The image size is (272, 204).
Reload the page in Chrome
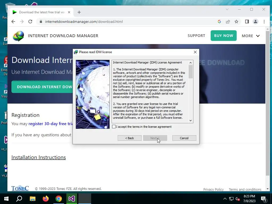coord(30,22)
